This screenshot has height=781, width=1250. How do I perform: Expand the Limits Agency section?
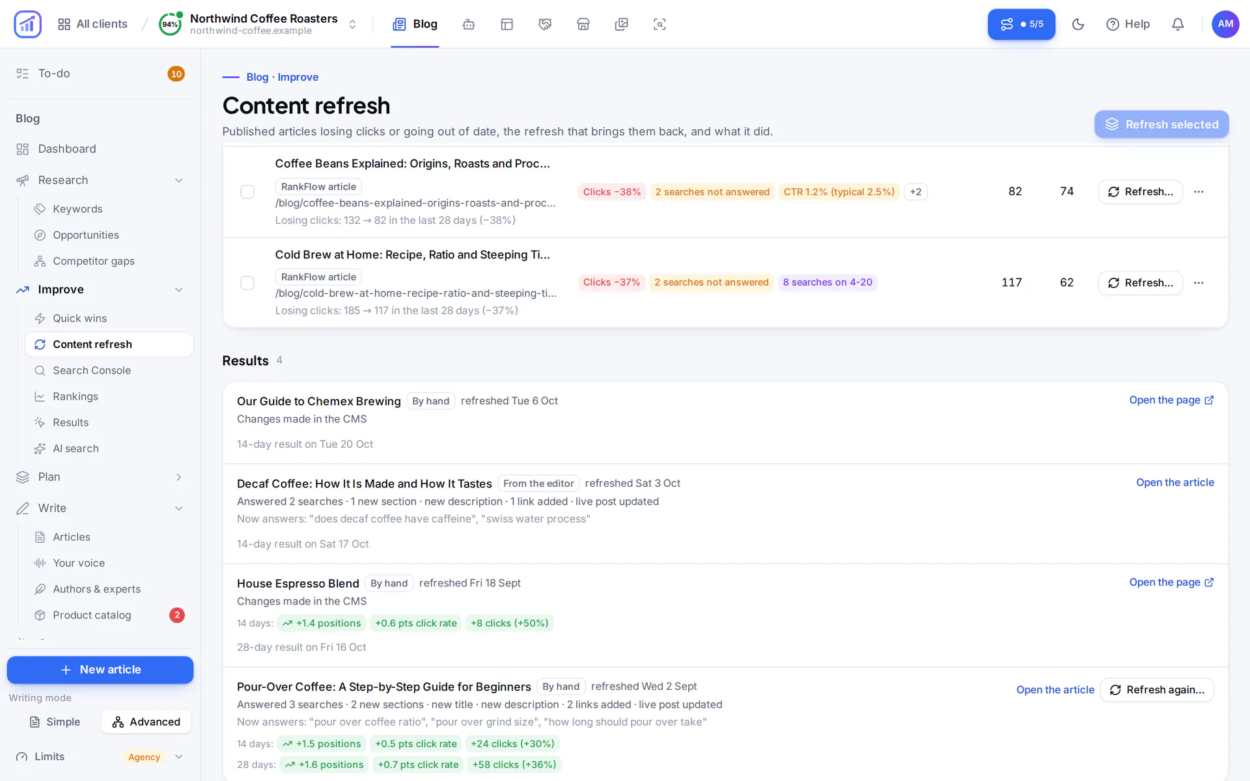click(x=179, y=757)
